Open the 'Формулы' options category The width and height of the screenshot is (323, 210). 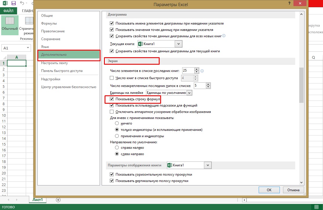[49, 23]
